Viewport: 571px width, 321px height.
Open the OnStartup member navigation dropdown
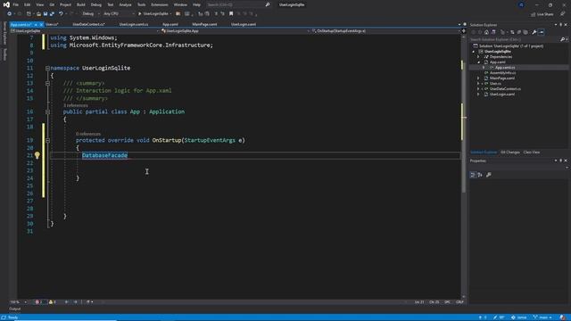pos(385,31)
